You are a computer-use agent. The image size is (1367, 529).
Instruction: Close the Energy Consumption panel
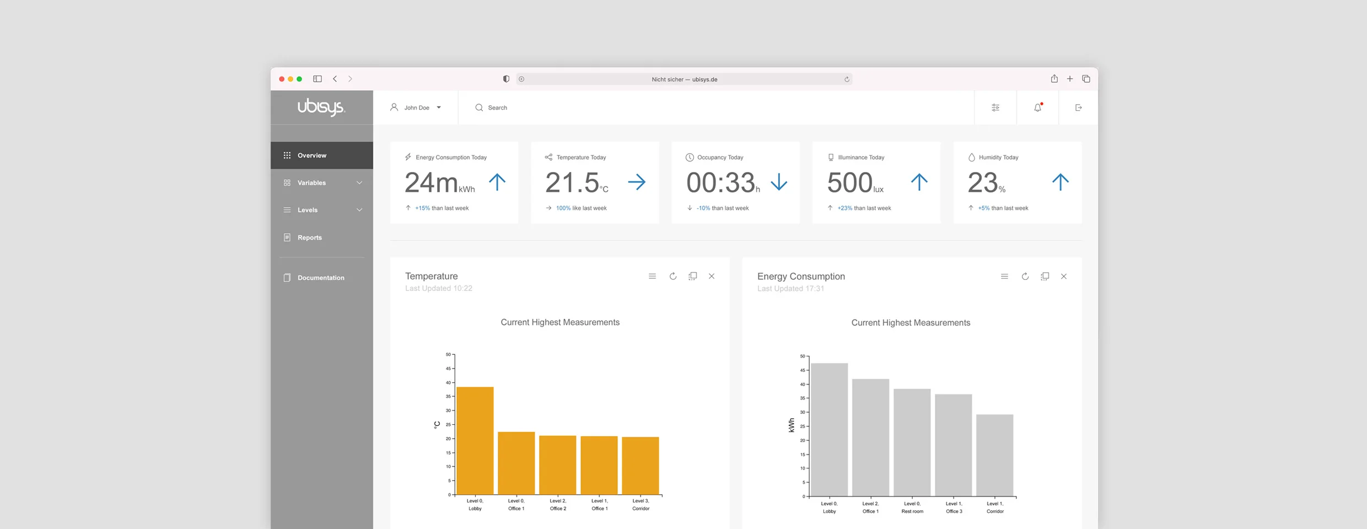tap(1064, 277)
